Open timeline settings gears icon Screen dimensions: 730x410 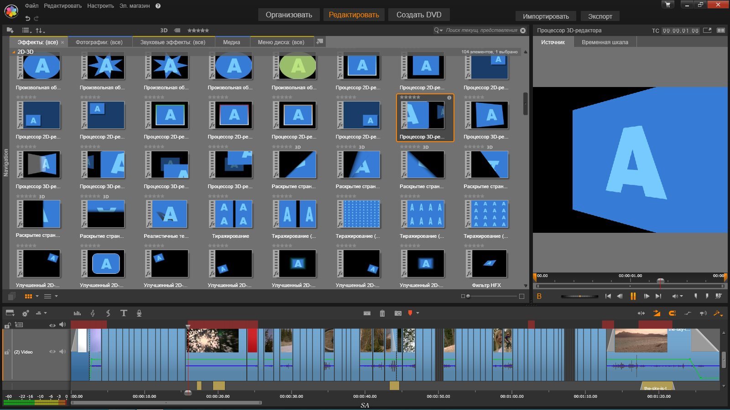(x=26, y=313)
